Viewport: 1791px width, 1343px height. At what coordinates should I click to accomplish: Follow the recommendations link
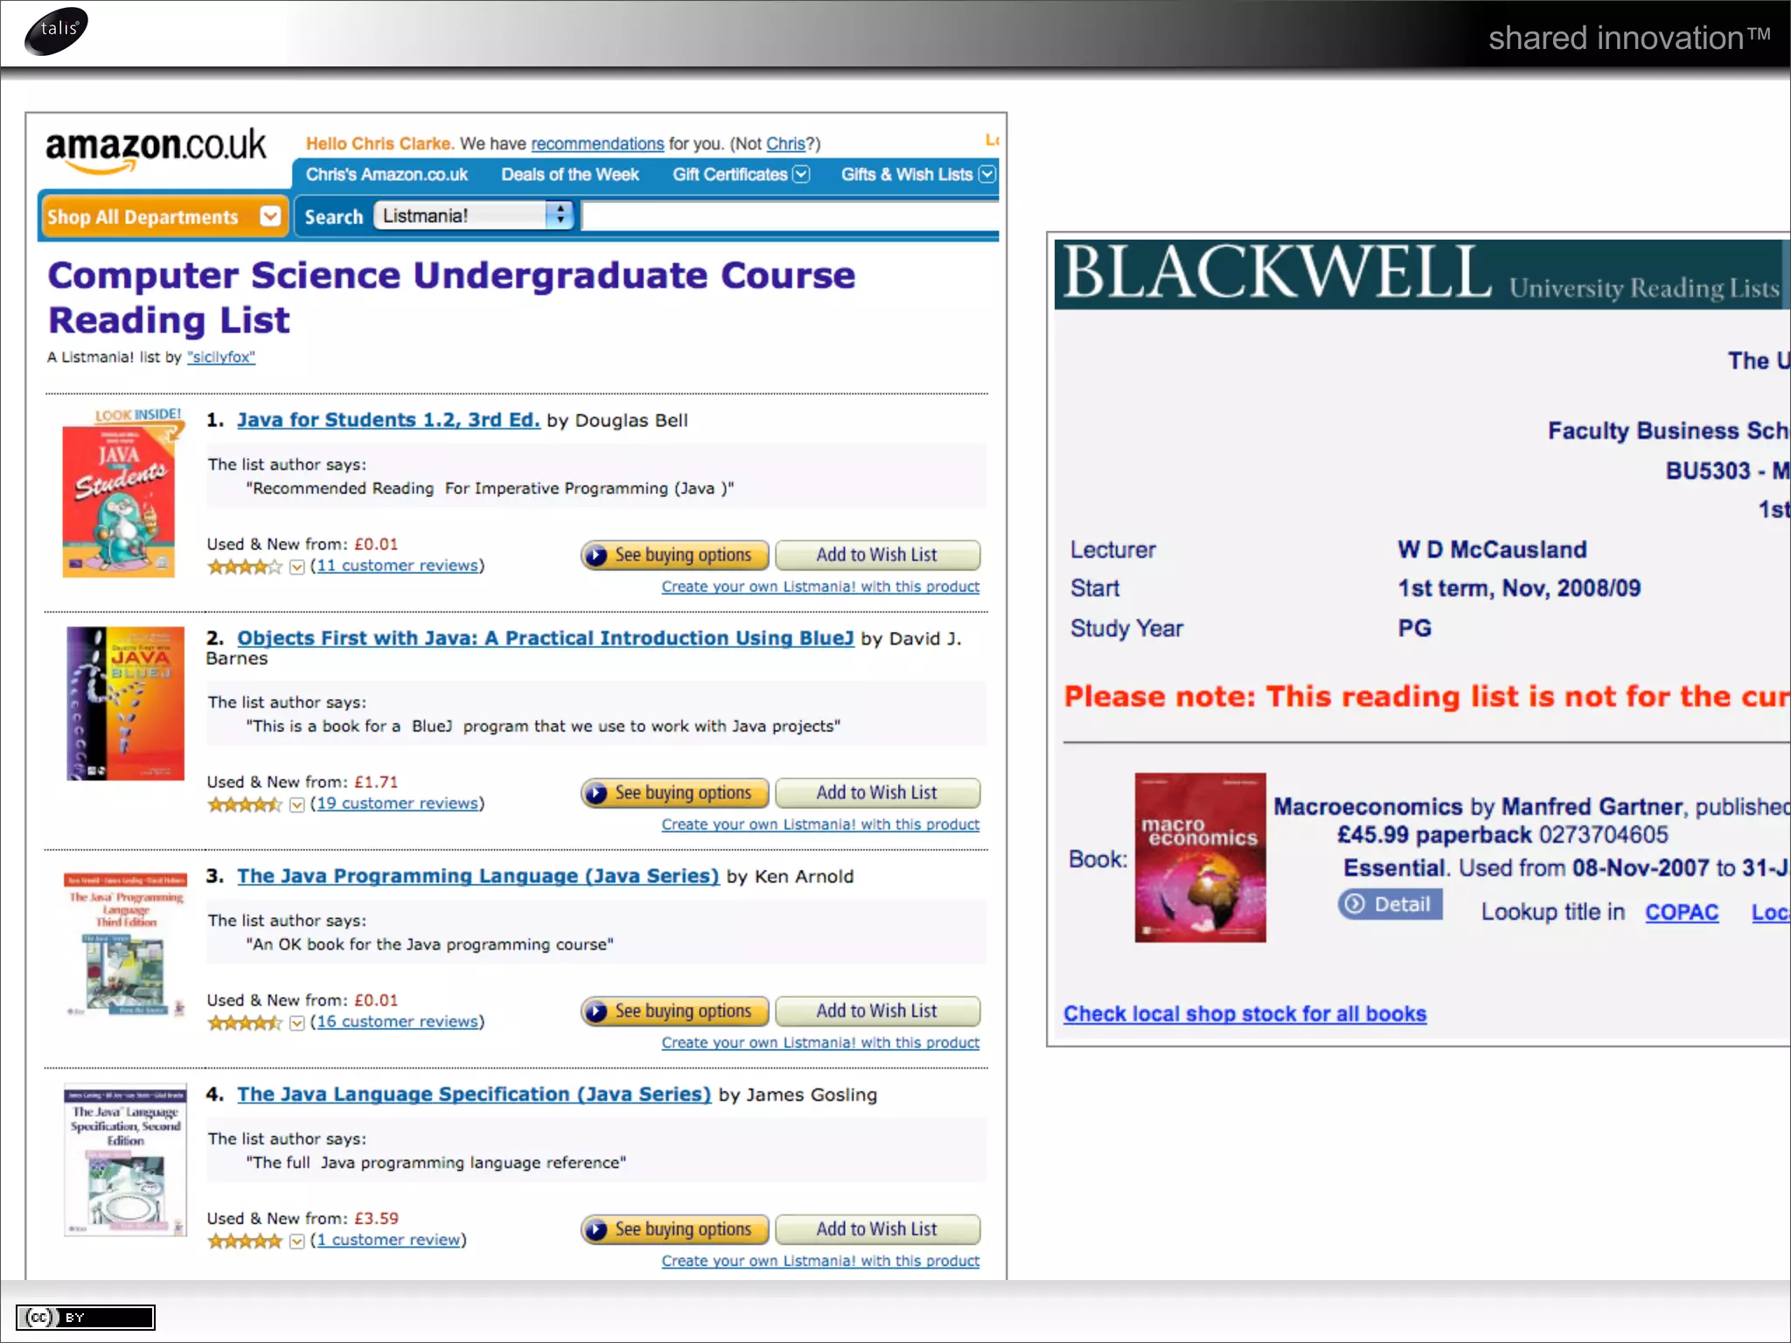[597, 143]
